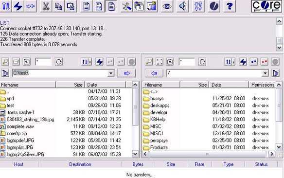284x178 pixels.
Task: Select the KBHelp remote folder
Action: click(x=158, y=120)
